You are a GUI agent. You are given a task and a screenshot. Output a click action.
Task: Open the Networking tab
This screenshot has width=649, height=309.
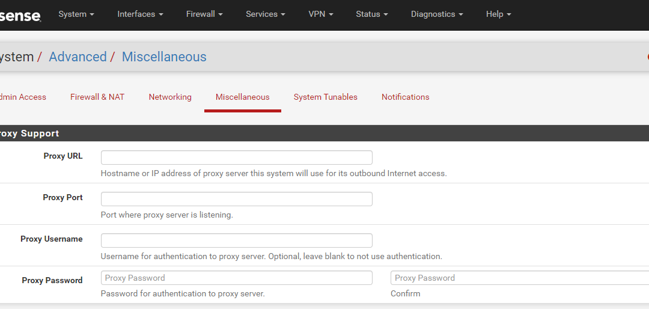(170, 97)
